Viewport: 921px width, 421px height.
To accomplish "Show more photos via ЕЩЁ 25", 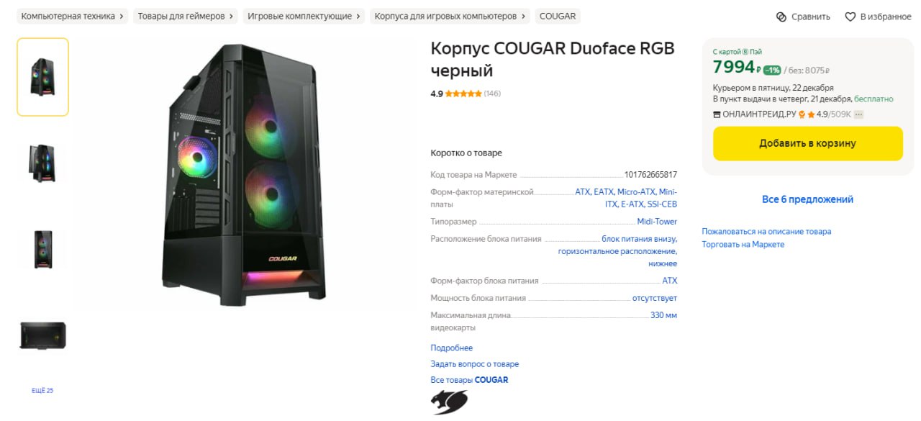I will coord(42,391).
